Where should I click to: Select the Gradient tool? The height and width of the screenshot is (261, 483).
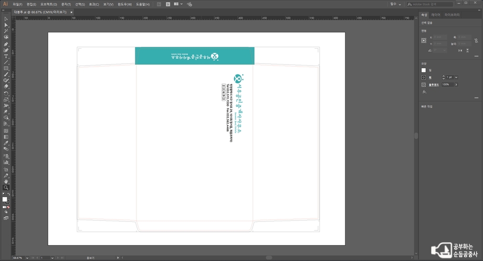[x=6, y=137]
